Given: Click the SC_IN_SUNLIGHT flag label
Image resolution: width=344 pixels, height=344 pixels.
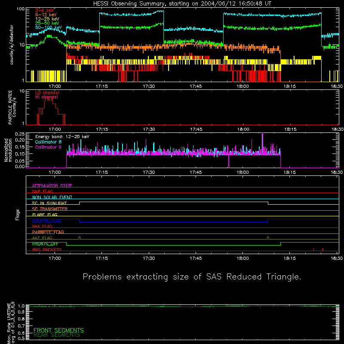Looking at the screenshot, I should pyautogui.click(x=49, y=203).
